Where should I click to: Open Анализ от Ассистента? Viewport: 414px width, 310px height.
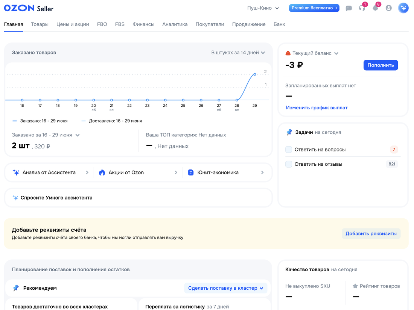point(50,172)
